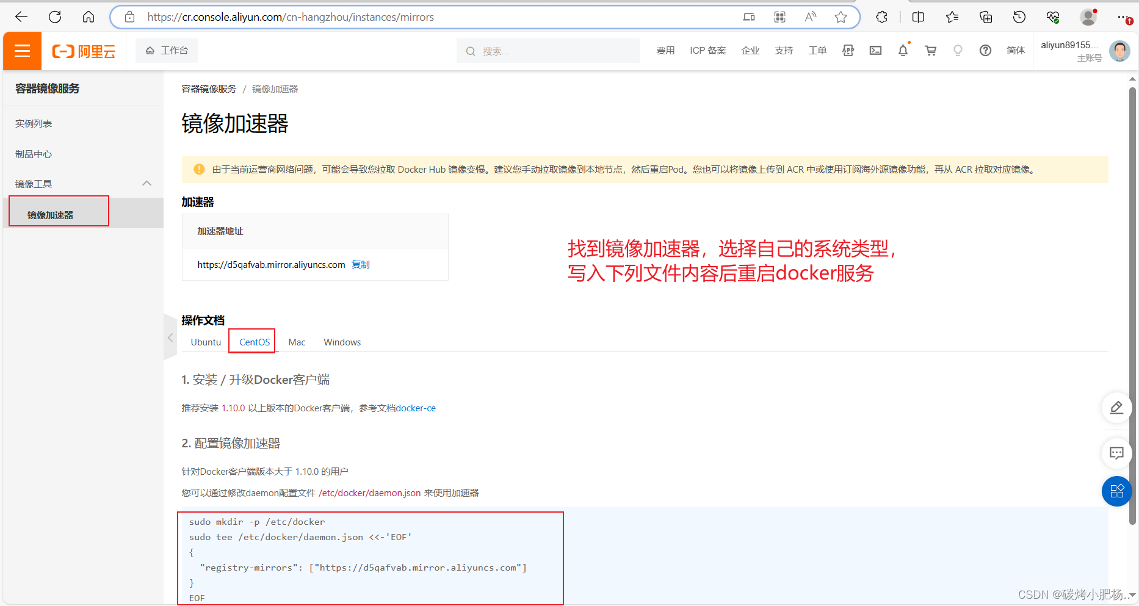The image size is (1139, 606).
Task: Open the notifications bell
Action: click(x=903, y=51)
